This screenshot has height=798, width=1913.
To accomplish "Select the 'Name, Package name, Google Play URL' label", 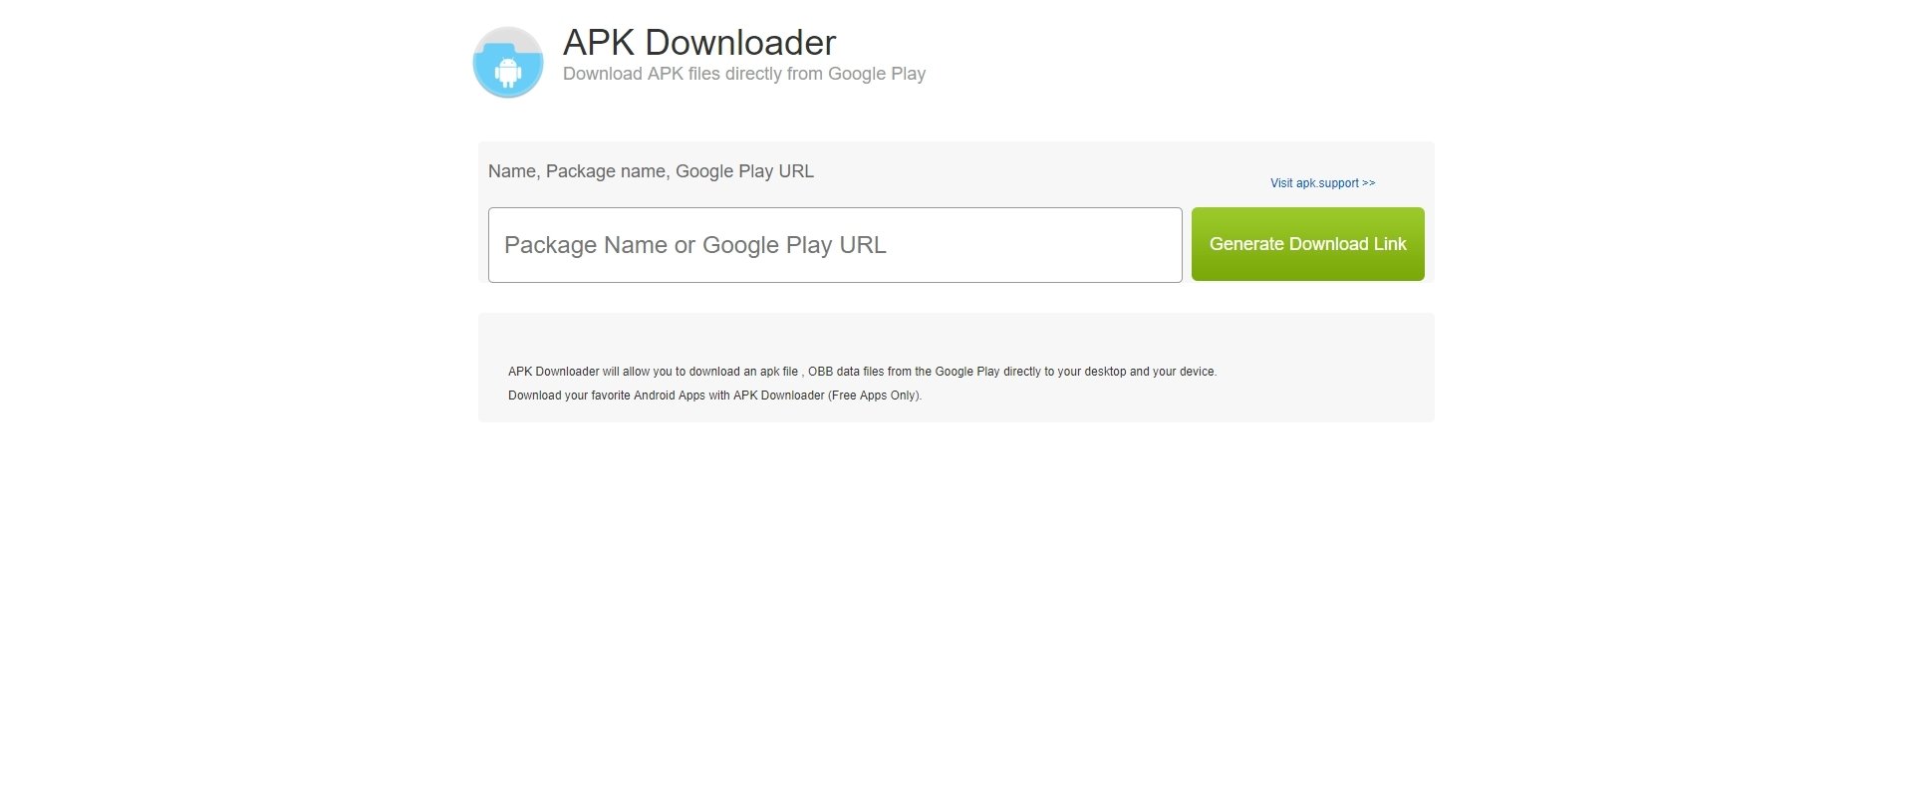I will 651,171.
